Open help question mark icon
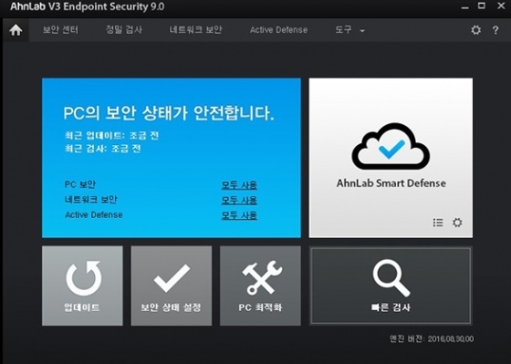Image resolution: width=511 pixels, height=364 pixels. (495, 30)
